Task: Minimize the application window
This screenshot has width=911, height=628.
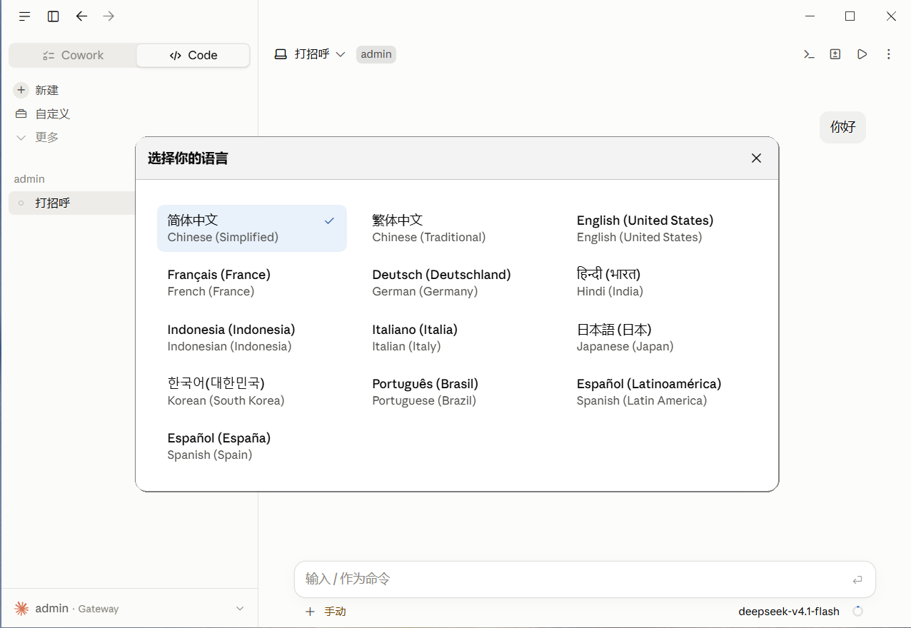Action: [809, 16]
